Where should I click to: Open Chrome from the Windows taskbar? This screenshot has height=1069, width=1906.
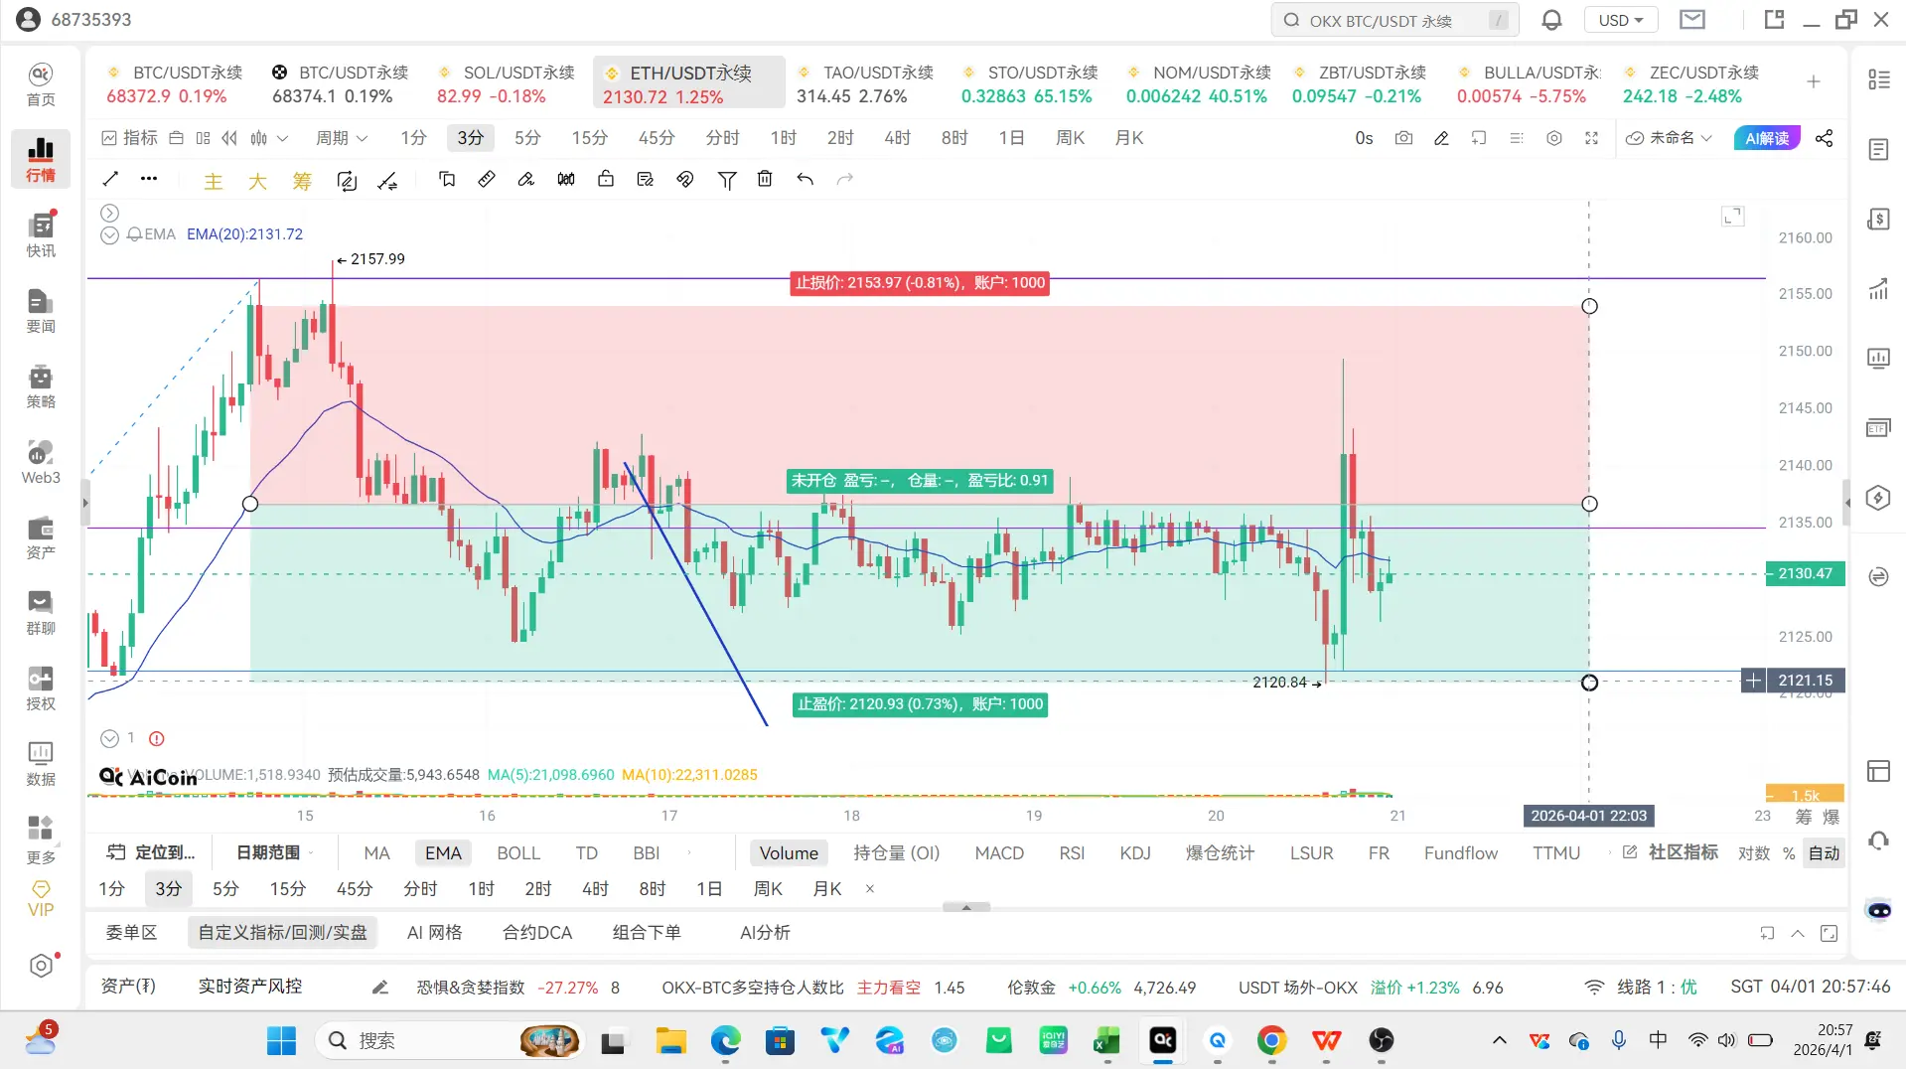(1271, 1040)
